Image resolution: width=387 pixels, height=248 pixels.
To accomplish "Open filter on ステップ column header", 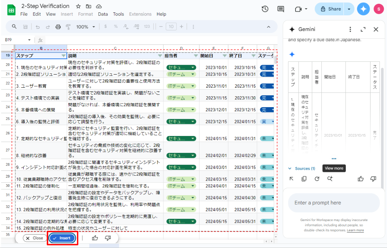I will pyautogui.click(x=63, y=56).
